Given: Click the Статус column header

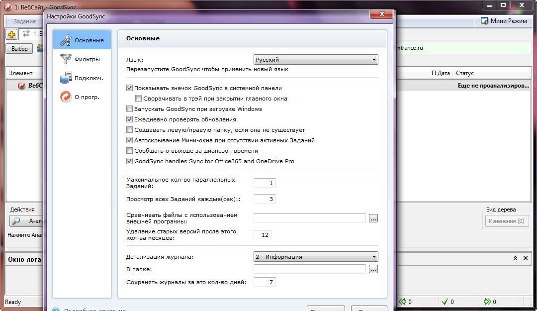Looking at the screenshot, I should pos(465,73).
